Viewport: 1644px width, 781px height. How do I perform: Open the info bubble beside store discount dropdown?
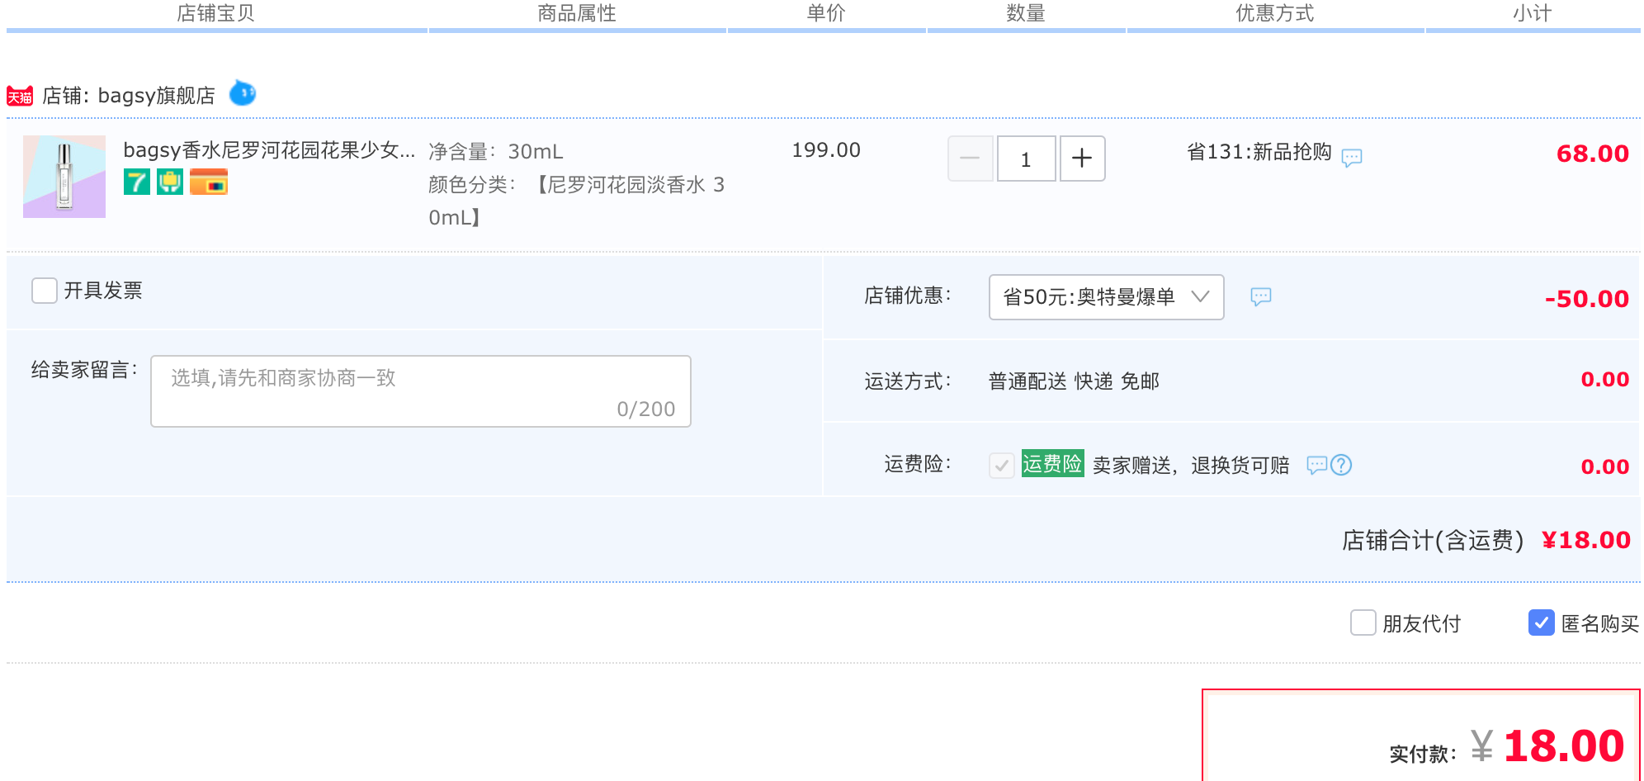tap(1261, 296)
